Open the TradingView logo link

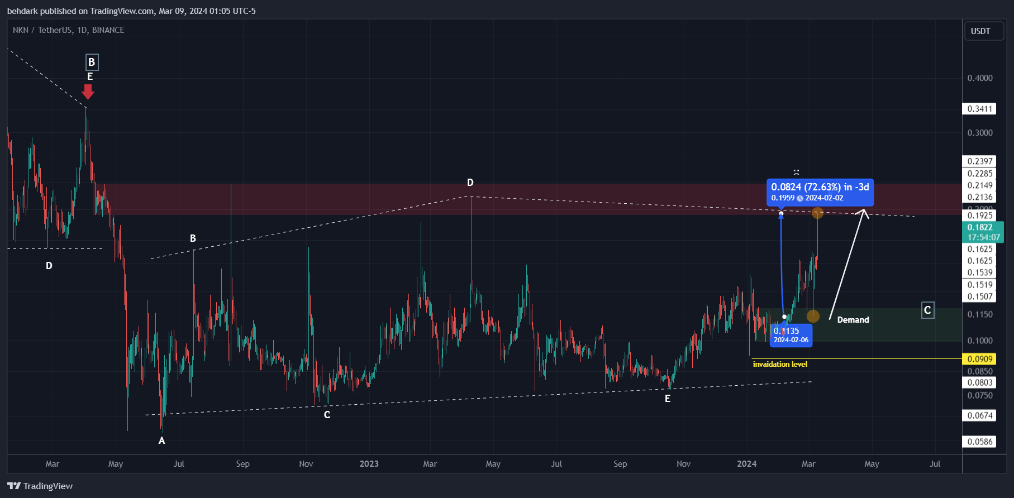[40, 486]
